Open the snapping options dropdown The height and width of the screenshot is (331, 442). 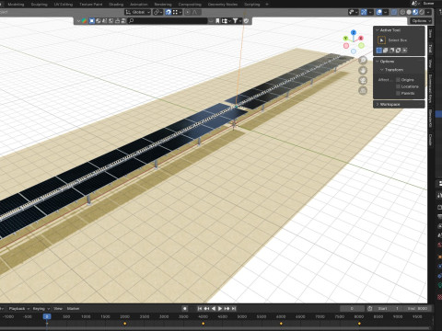tap(178, 12)
